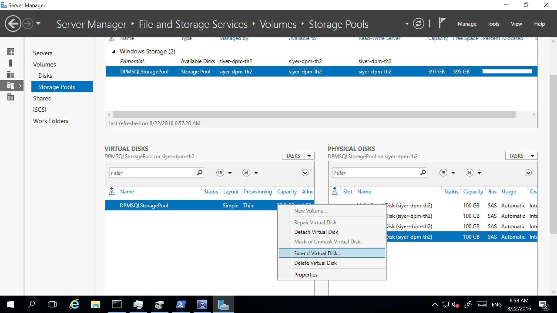Expand the Virtual Disks TASKS dropdown

299,155
